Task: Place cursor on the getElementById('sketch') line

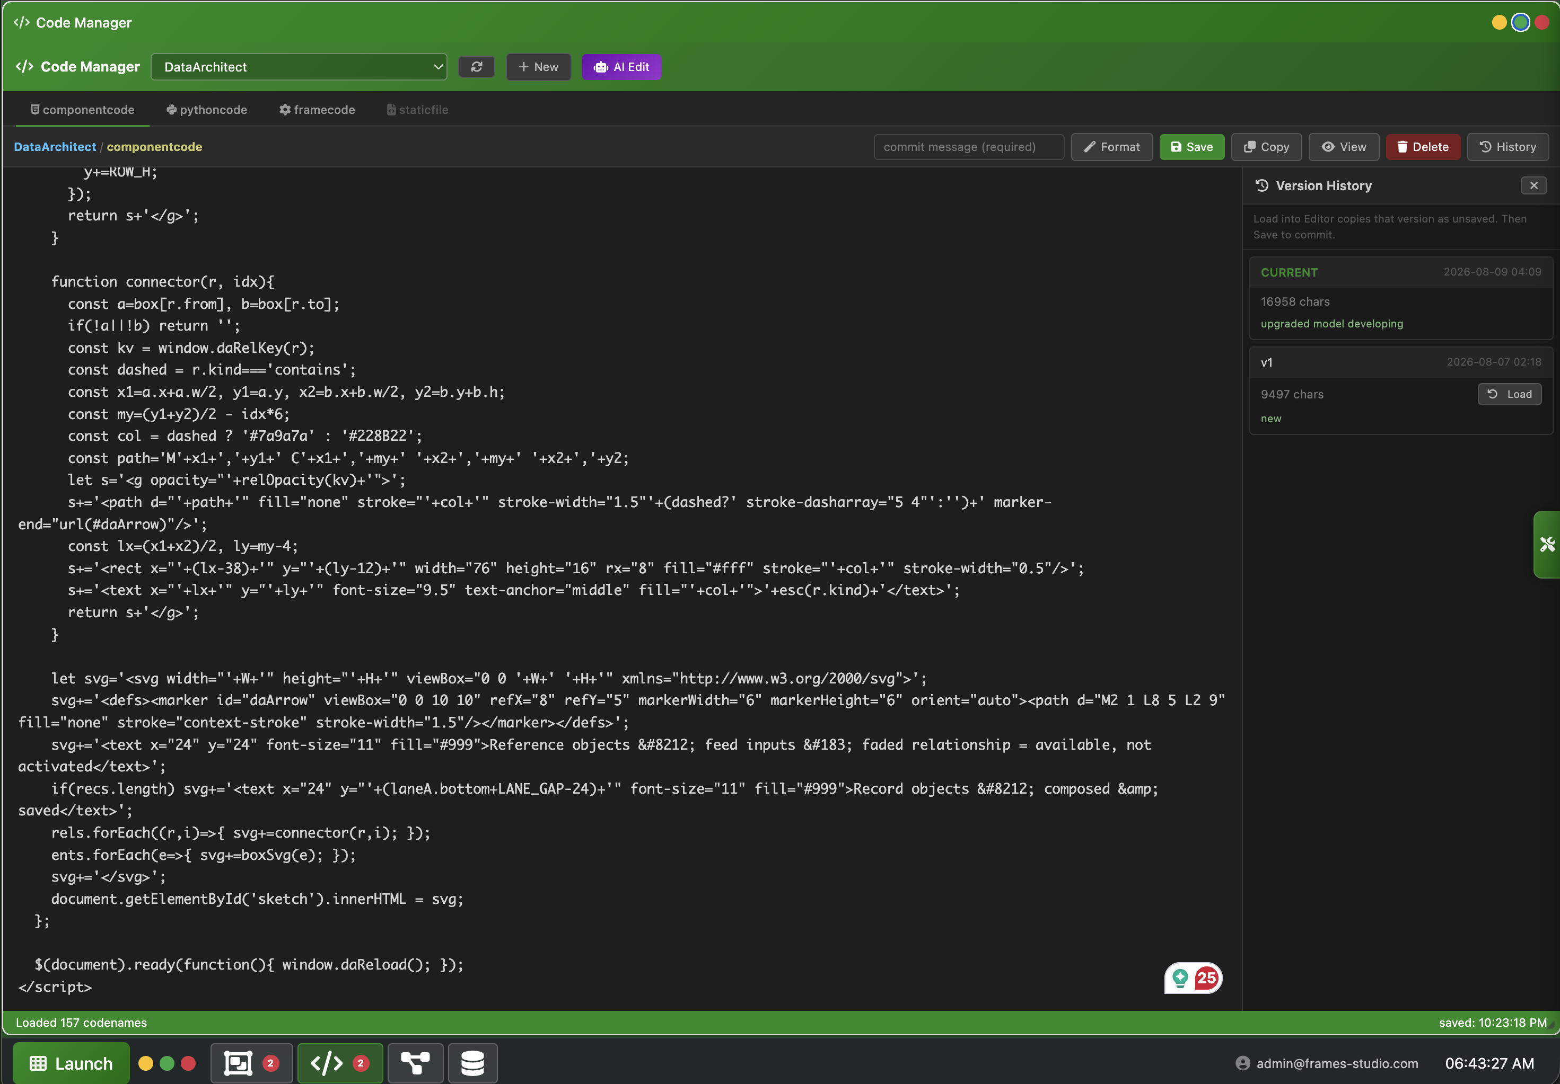Action: click(x=258, y=899)
